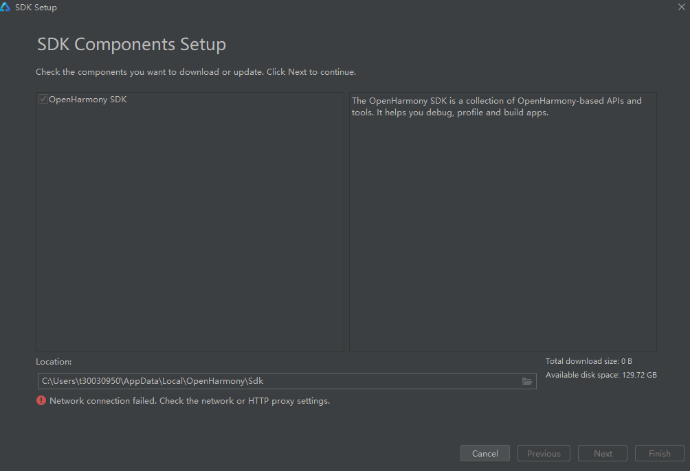
Task: Continue with the Next button
Action: coord(603,453)
